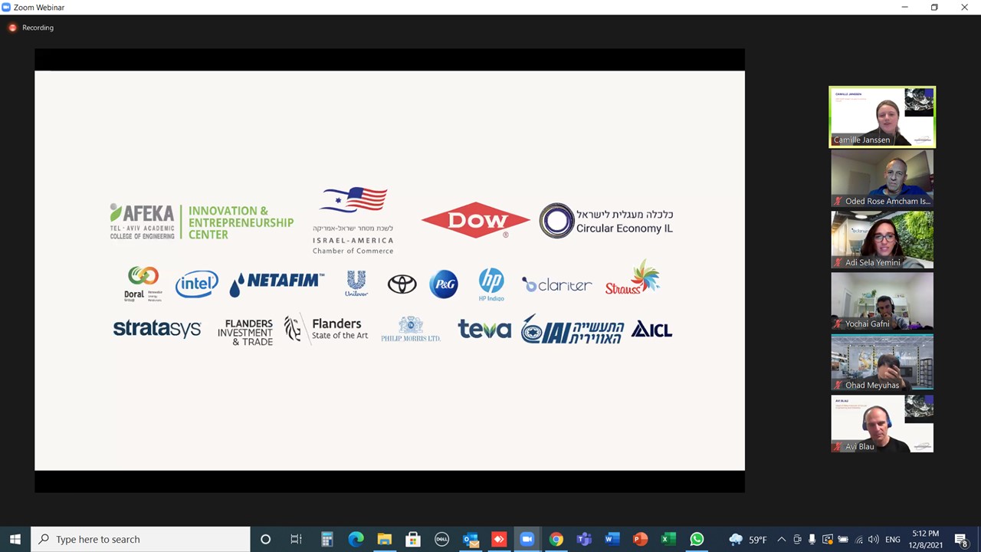Open WhatsApp from the taskbar

click(x=697, y=539)
